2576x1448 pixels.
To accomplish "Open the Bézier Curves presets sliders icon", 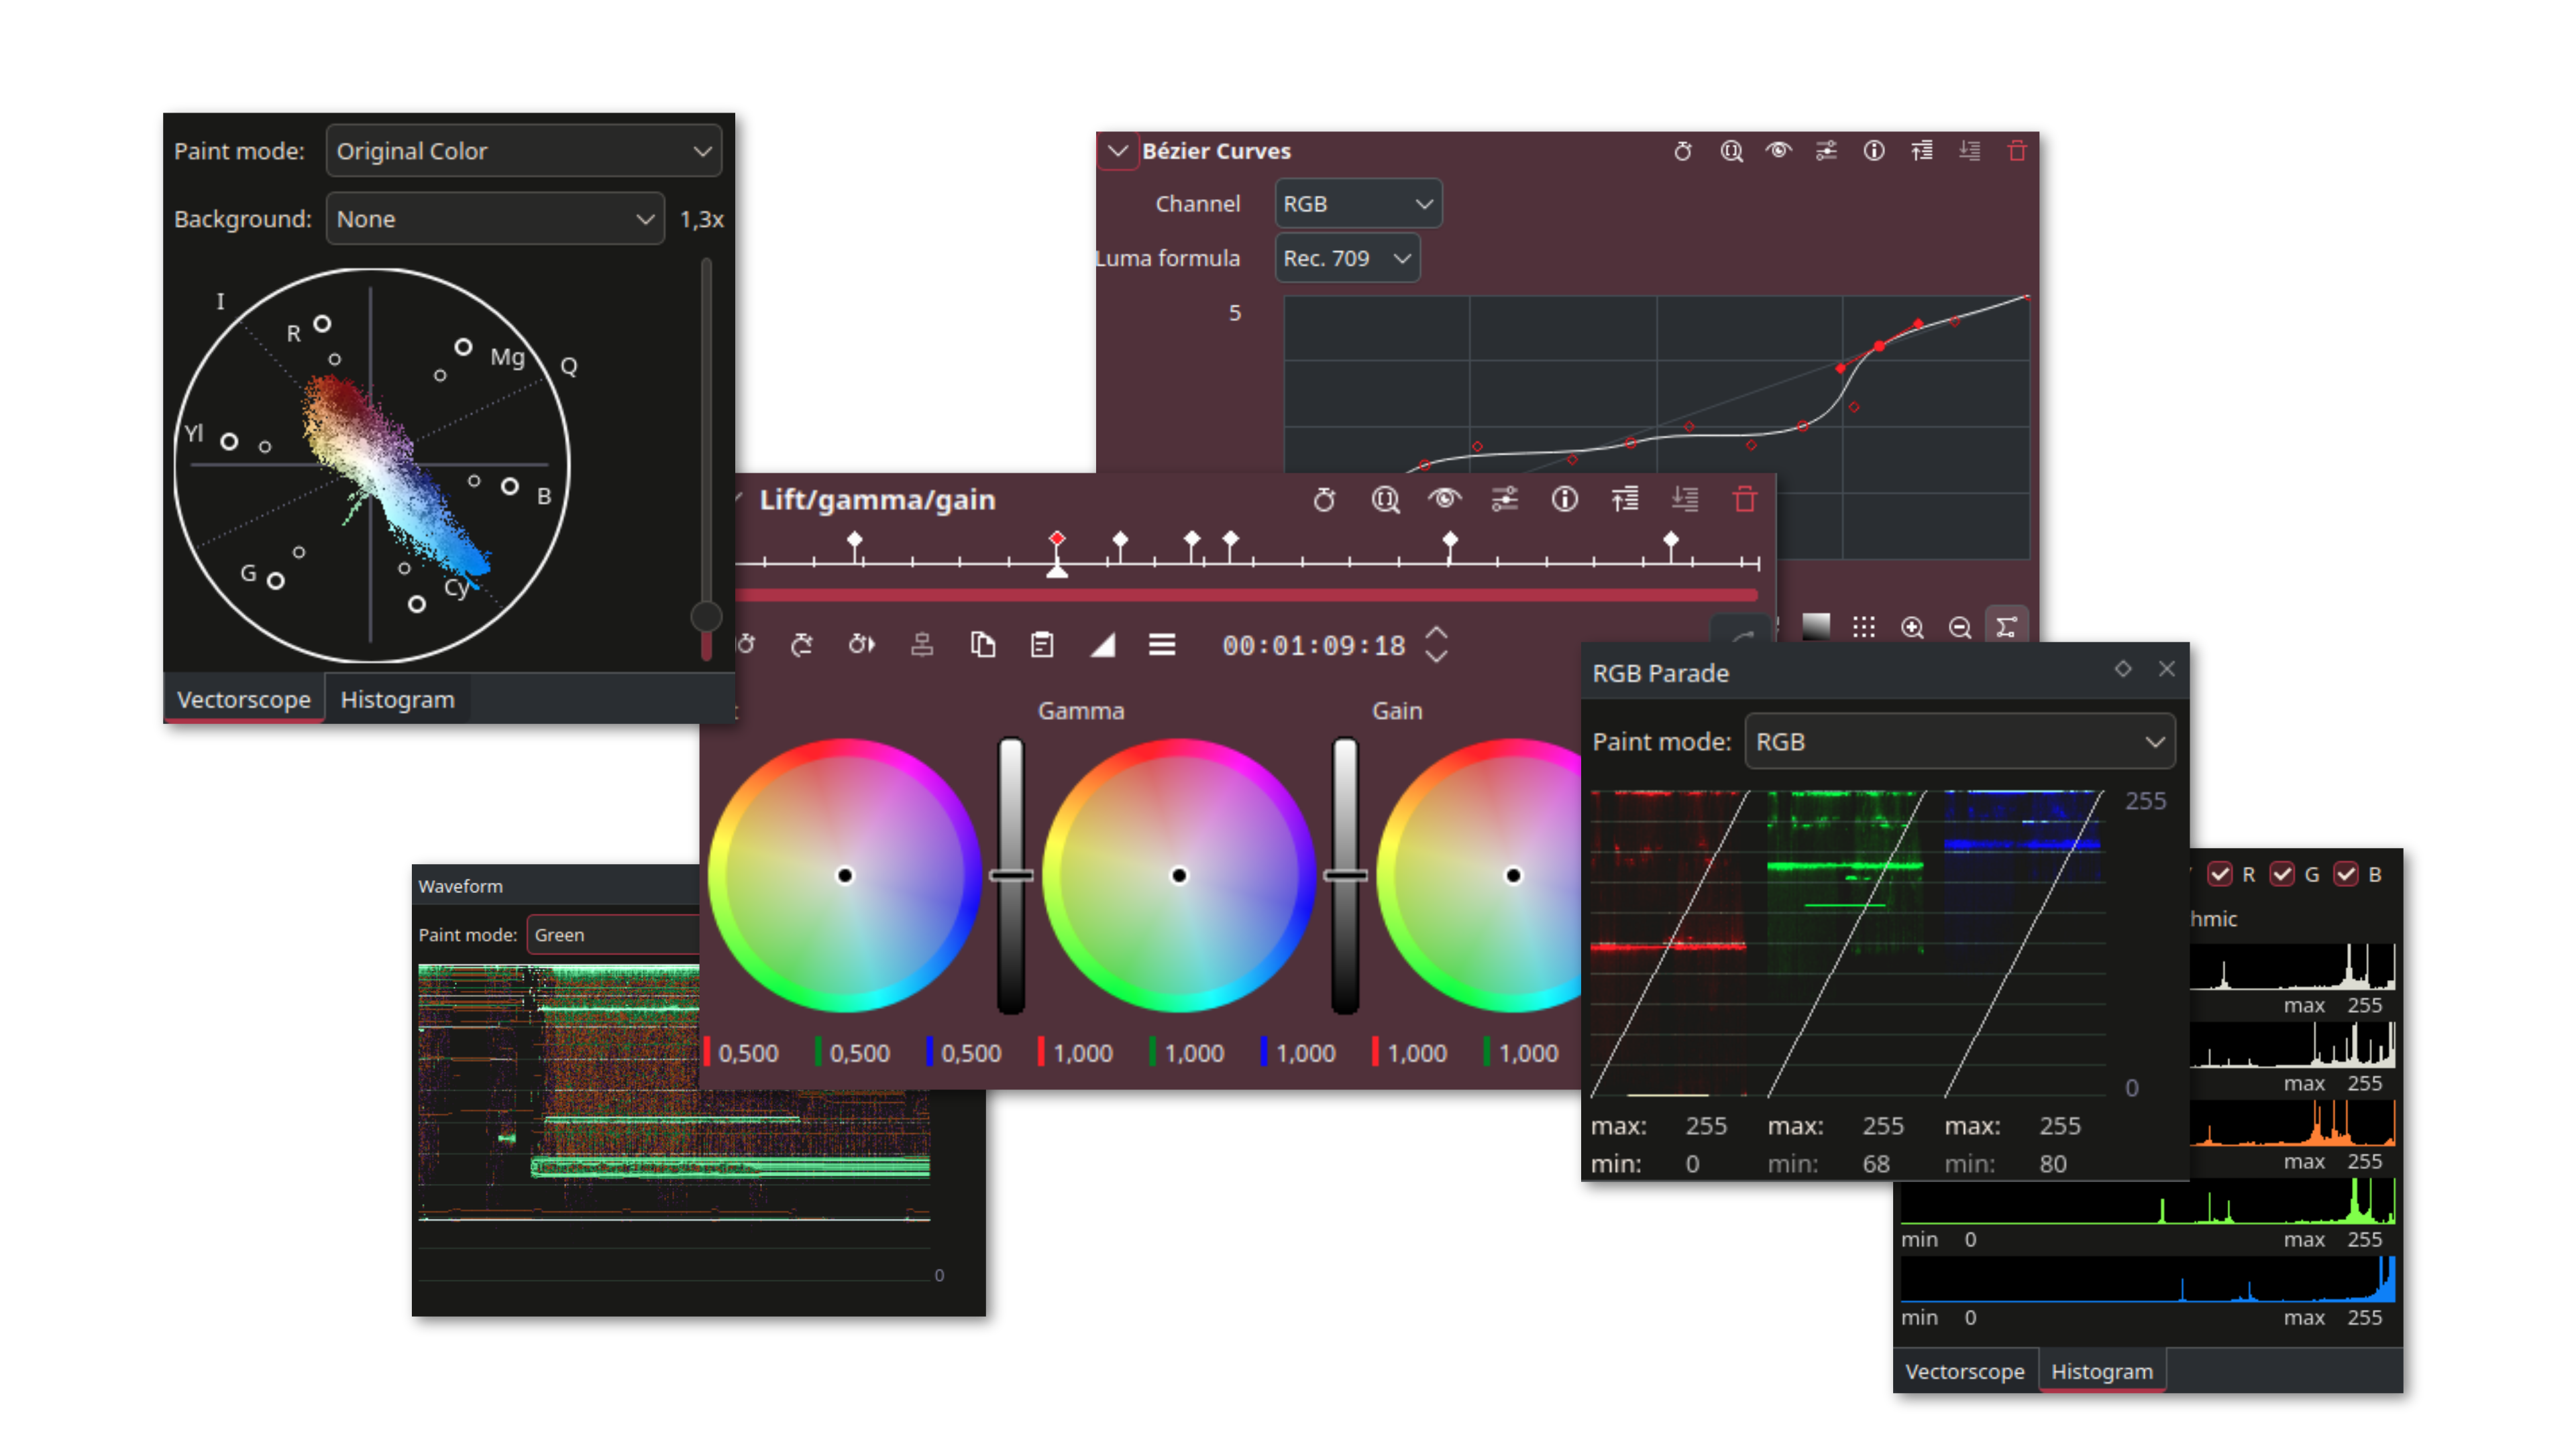I will pos(1826,151).
